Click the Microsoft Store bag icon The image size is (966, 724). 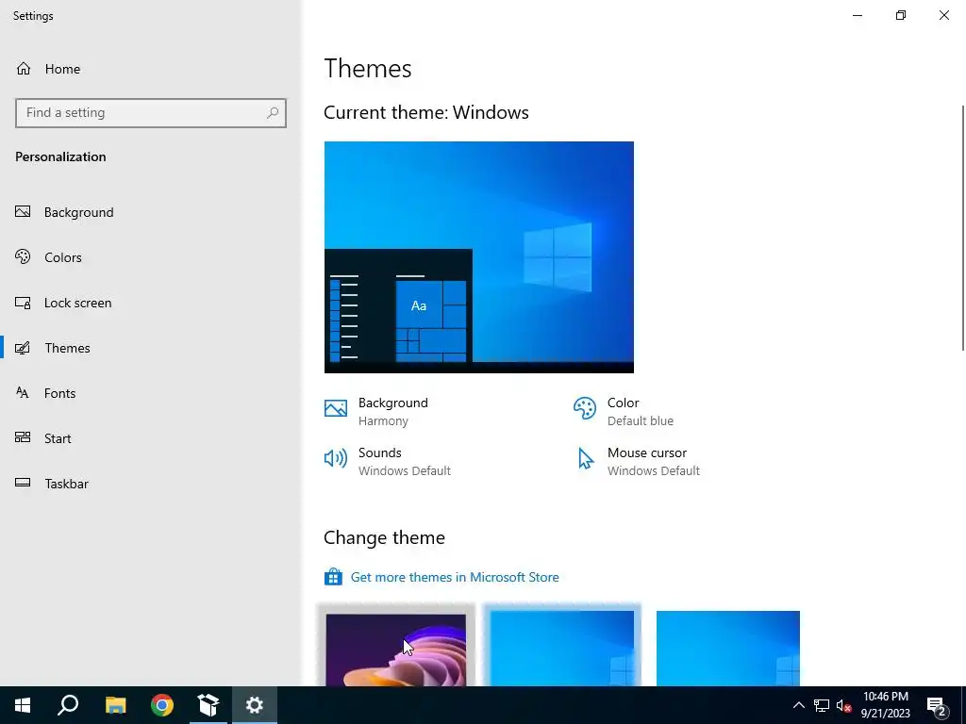click(333, 577)
